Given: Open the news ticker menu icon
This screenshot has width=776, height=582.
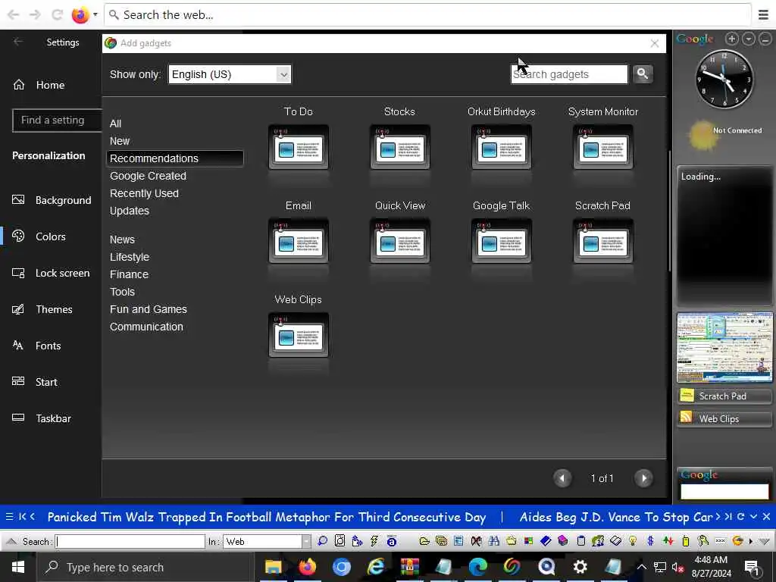Looking at the screenshot, I should click(x=9, y=517).
